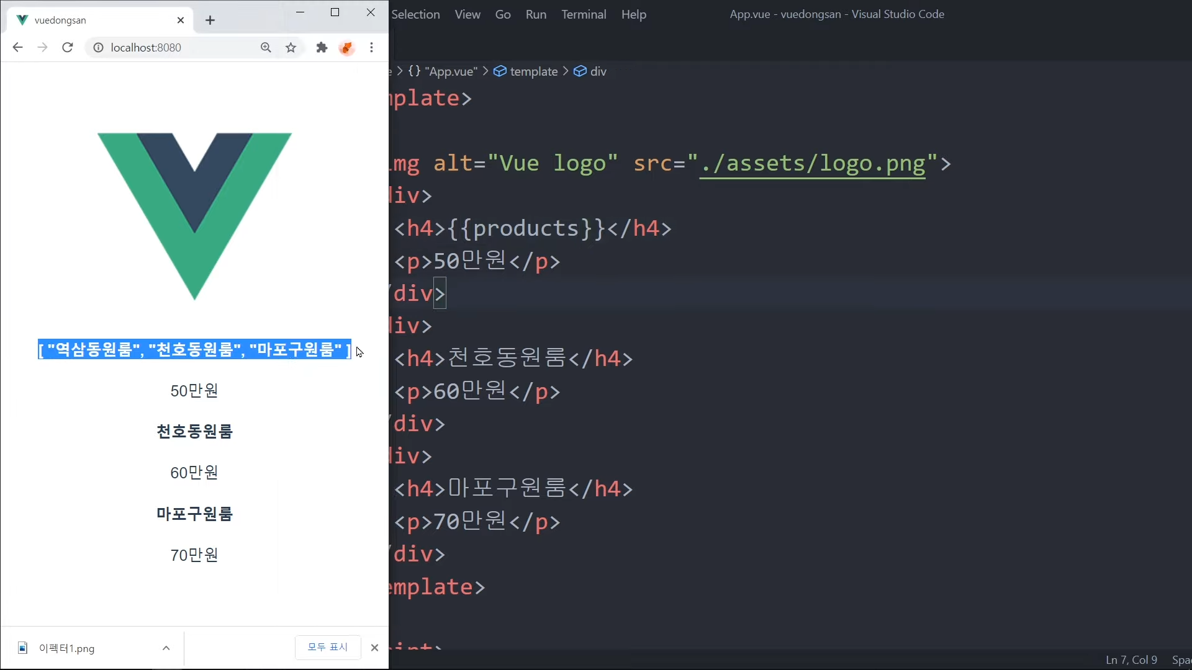Click the 모두 표시 button
This screenshot has height=670, width=1192.
[328, 647]
